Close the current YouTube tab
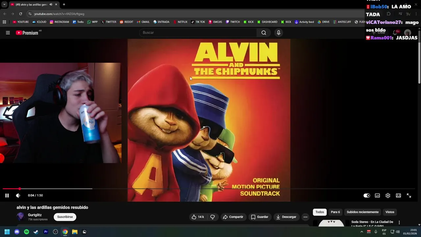The image size is (421, 237). pos(56,4)
